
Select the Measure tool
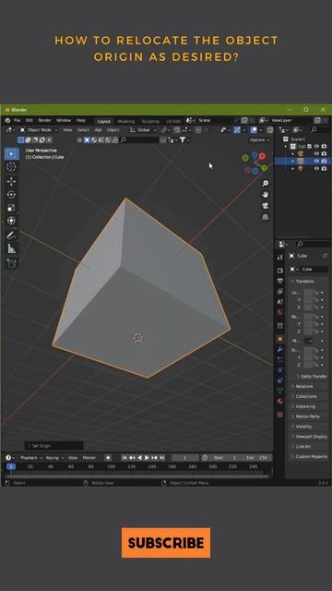pyautogui.click(x=11, y=248)
